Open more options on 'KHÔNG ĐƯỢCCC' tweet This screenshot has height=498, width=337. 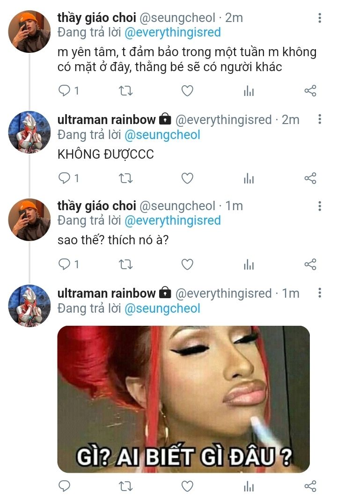click(320, 119)
